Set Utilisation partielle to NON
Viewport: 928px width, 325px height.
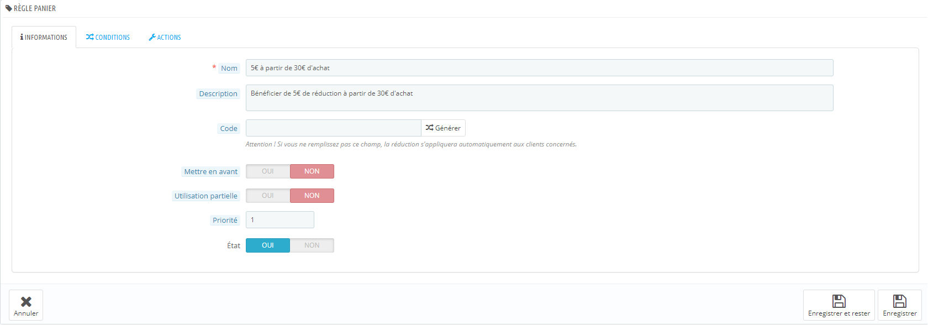coord(312,196)
